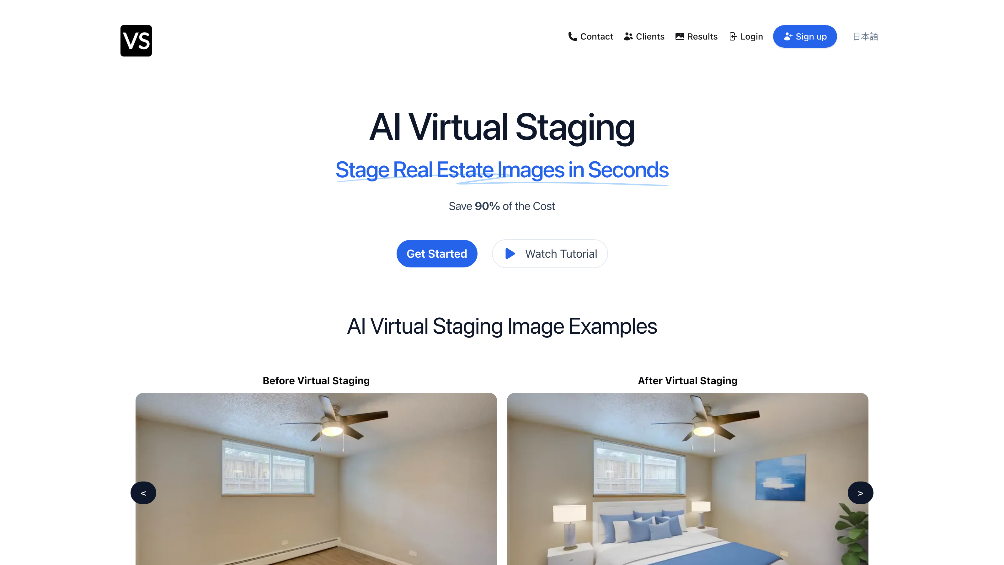Click the Sign up button
The height and width of the screenshot is (565, 1004).
(805, 36)
